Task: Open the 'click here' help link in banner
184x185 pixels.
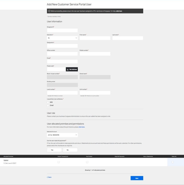Action: pos(119,11)
